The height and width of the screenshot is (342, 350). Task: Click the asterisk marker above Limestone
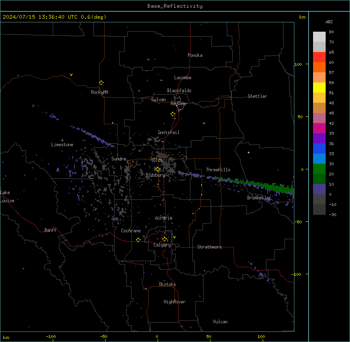click(62, 141)
